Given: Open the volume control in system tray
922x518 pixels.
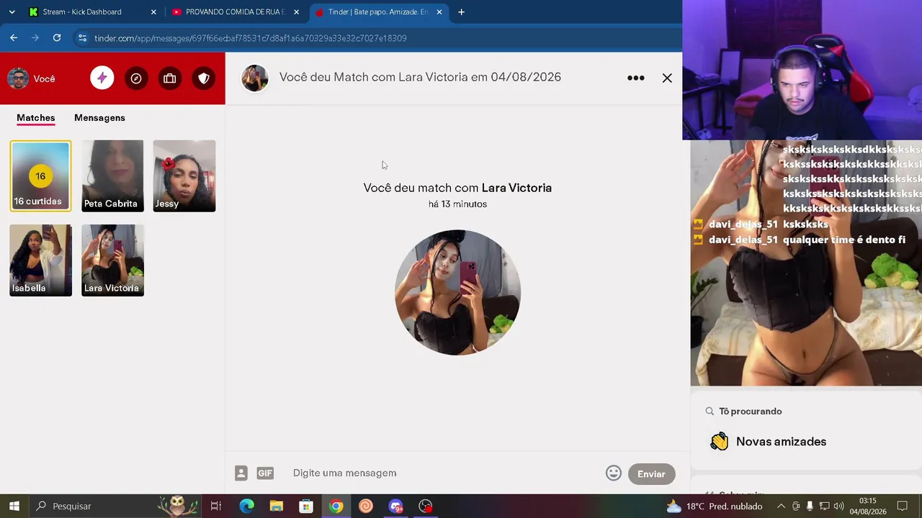Looking at the screenshot, I should point(838,506).
